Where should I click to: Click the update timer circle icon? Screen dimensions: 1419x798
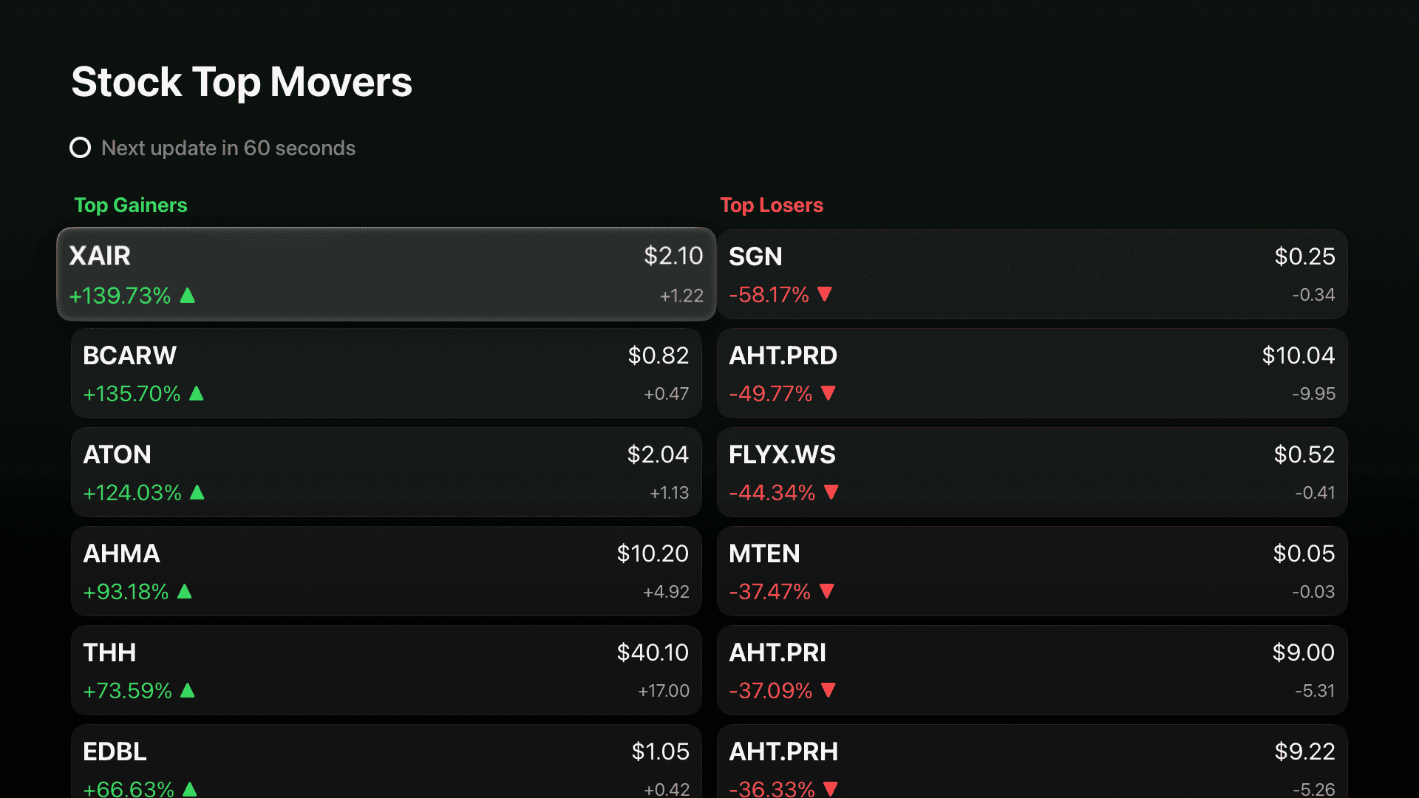pos(81,148)
